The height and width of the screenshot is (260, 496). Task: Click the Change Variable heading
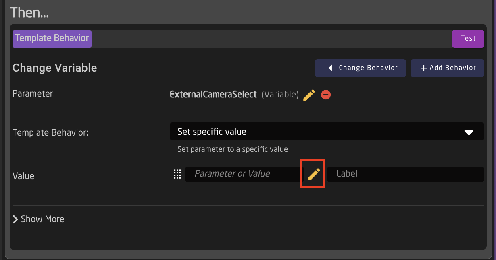(55, 68)
